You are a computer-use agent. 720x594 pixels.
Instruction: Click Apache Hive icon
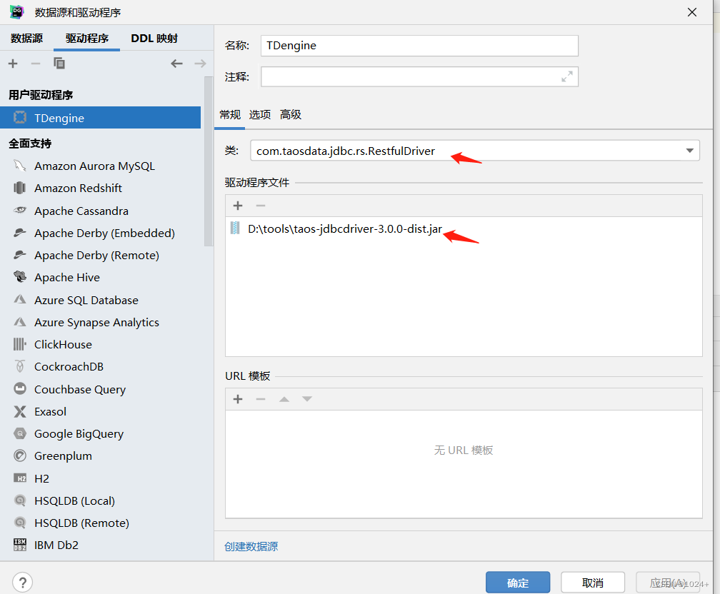(x=20, y=277)
